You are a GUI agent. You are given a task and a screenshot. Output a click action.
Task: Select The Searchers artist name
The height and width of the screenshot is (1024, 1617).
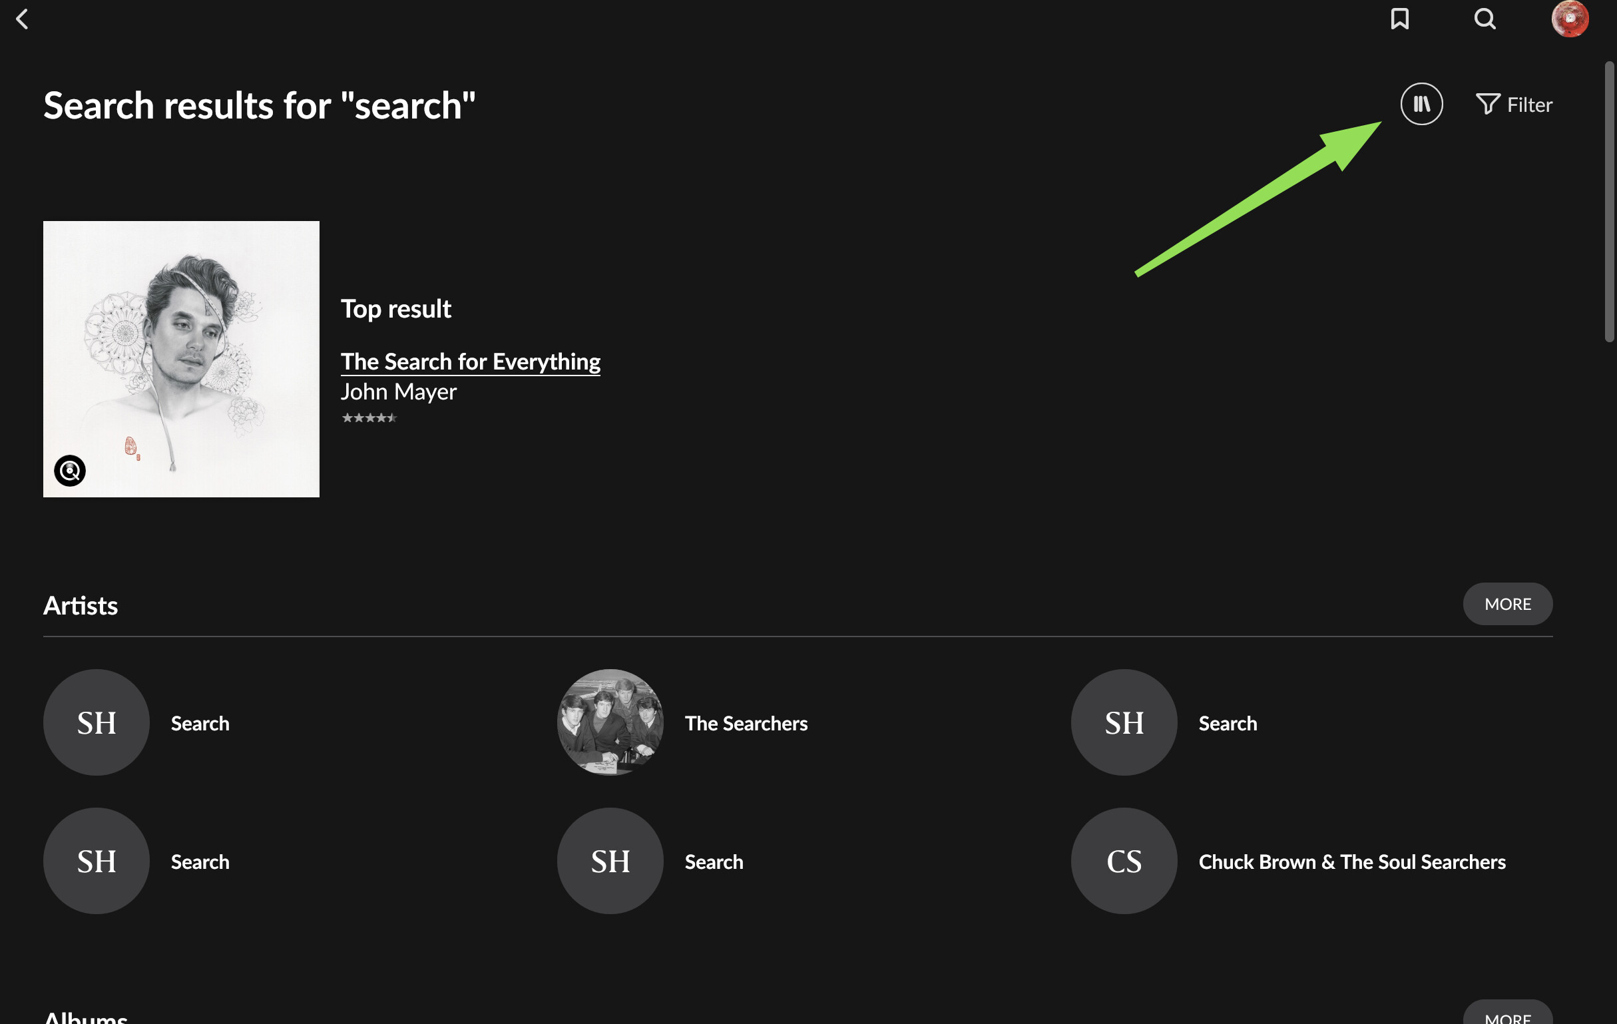tap(746, 723)
